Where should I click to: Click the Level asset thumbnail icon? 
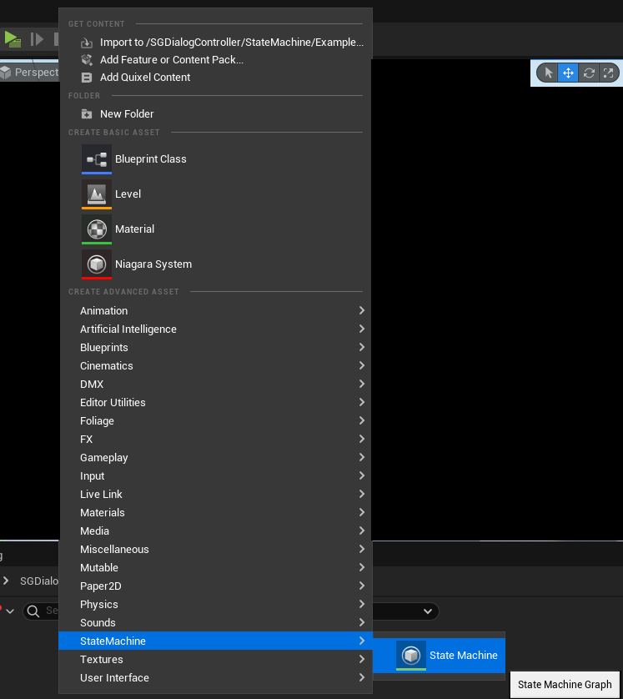pyautogui.click(x=97, y=194)
